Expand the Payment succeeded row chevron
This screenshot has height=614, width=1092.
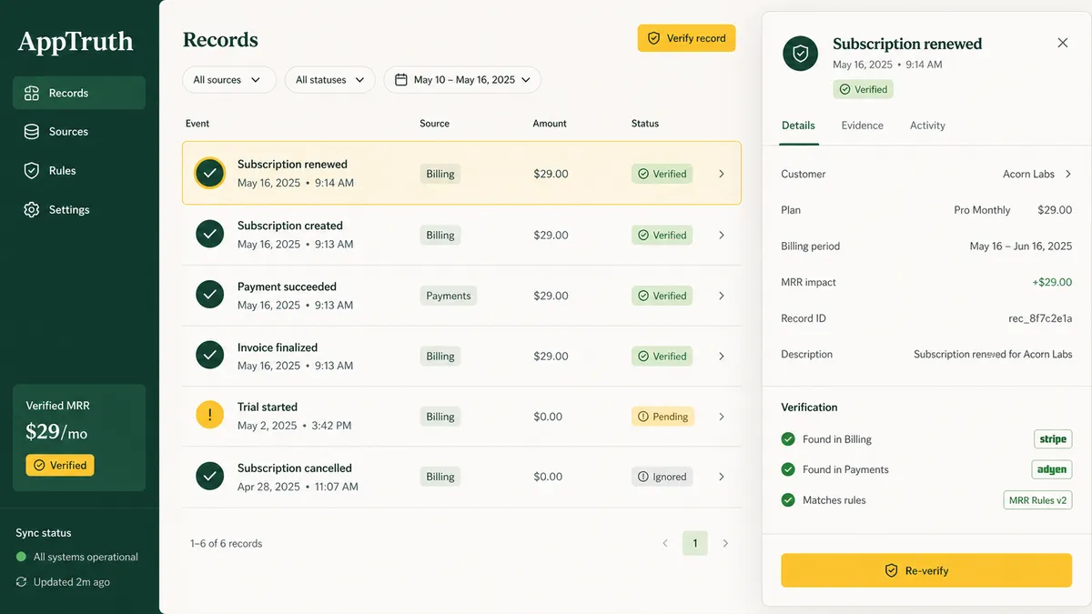pyautogui.click(x=722, y=296)
